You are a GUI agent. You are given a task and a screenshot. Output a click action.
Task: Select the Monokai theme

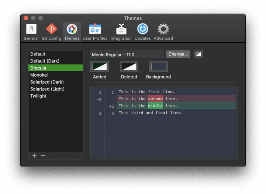(x=39, y=75)
